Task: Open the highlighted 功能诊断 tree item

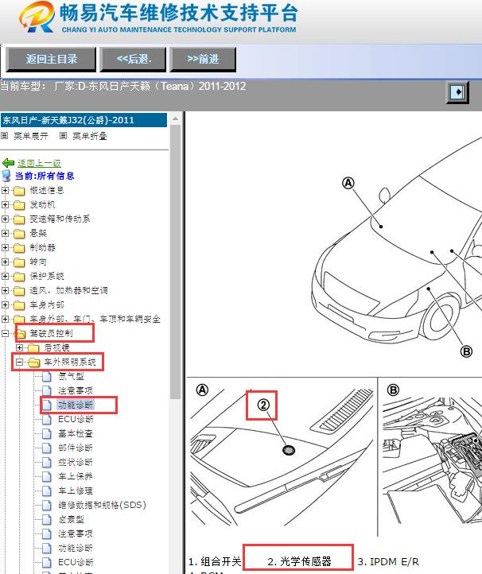Action: click(x=76, y=405)
